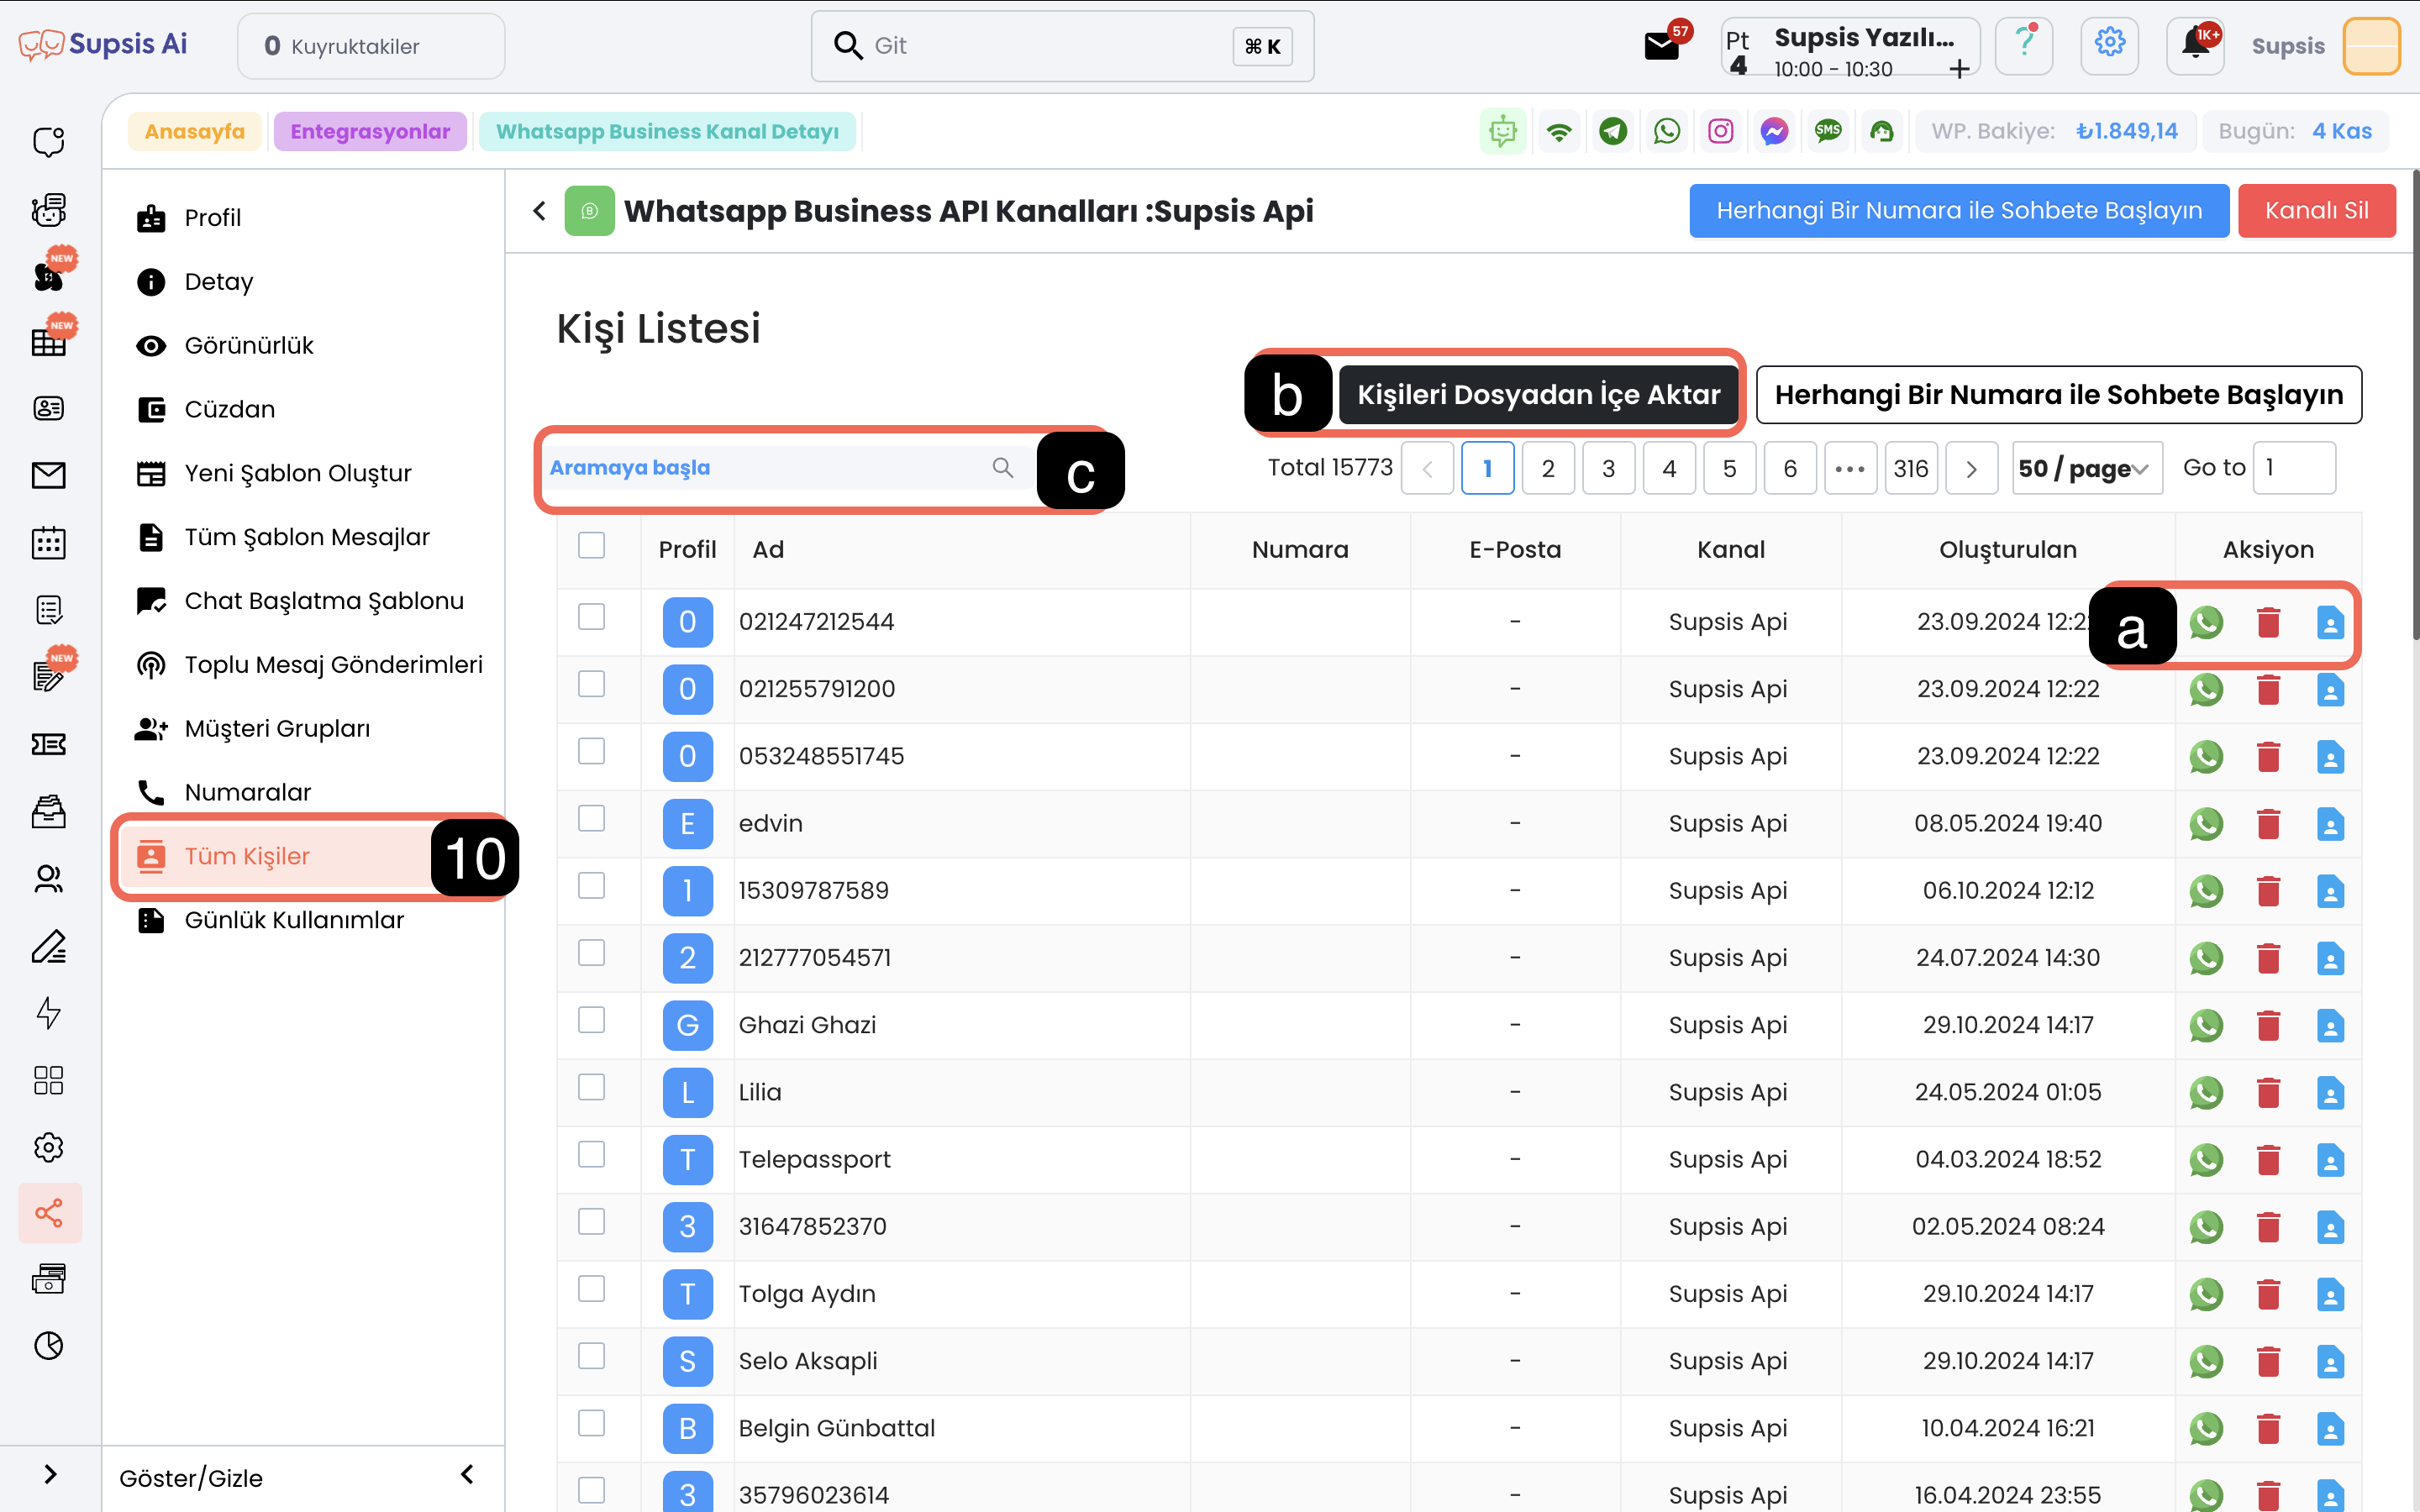Click search magnifier in Aramaya başla field
Image resolution: width=2420 pixels, height=1512 pixels.
tap(1002, 467)
